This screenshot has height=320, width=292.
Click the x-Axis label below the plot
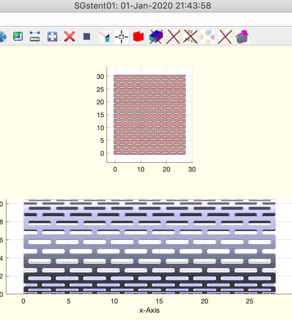[x=149, y=310]
